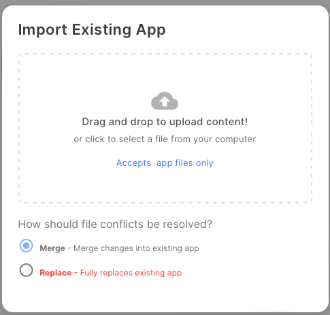Click 'Fully replaces existing app' description
The height and width of the screenshot is (315, 330).
click(x=131, y=273)
